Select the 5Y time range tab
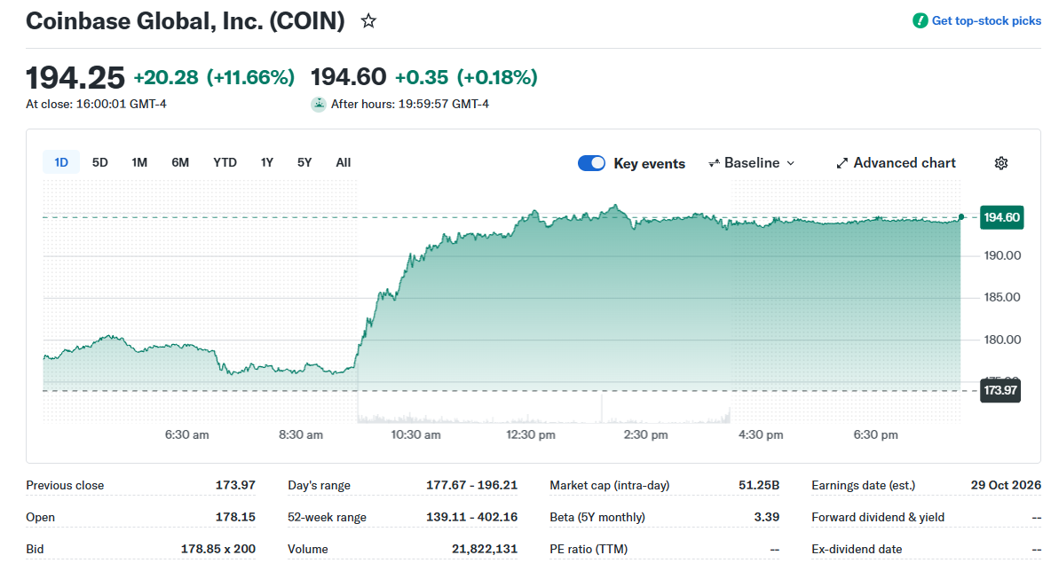 pyautogui.click(x=304, y=162)
